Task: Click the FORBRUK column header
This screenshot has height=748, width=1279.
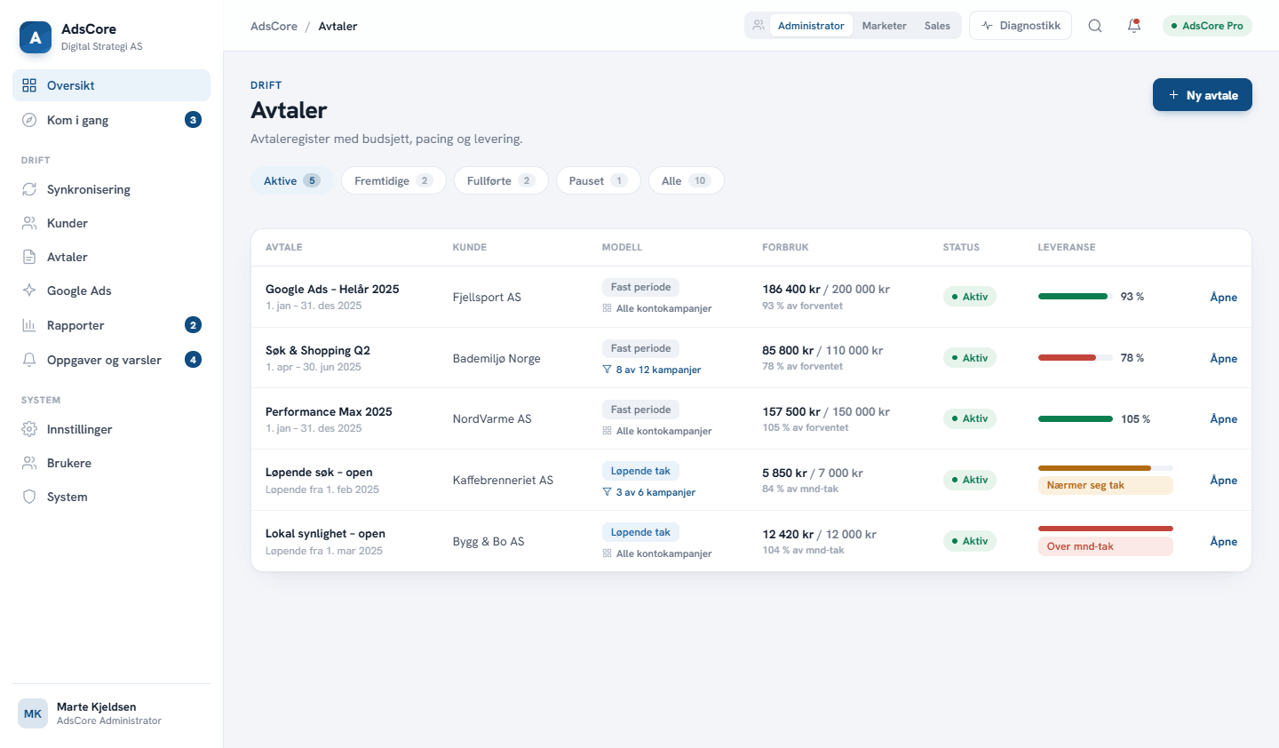Action: coord(785,247)
